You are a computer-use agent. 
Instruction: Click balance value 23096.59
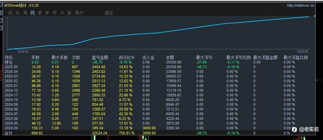(x=173, y=72)
